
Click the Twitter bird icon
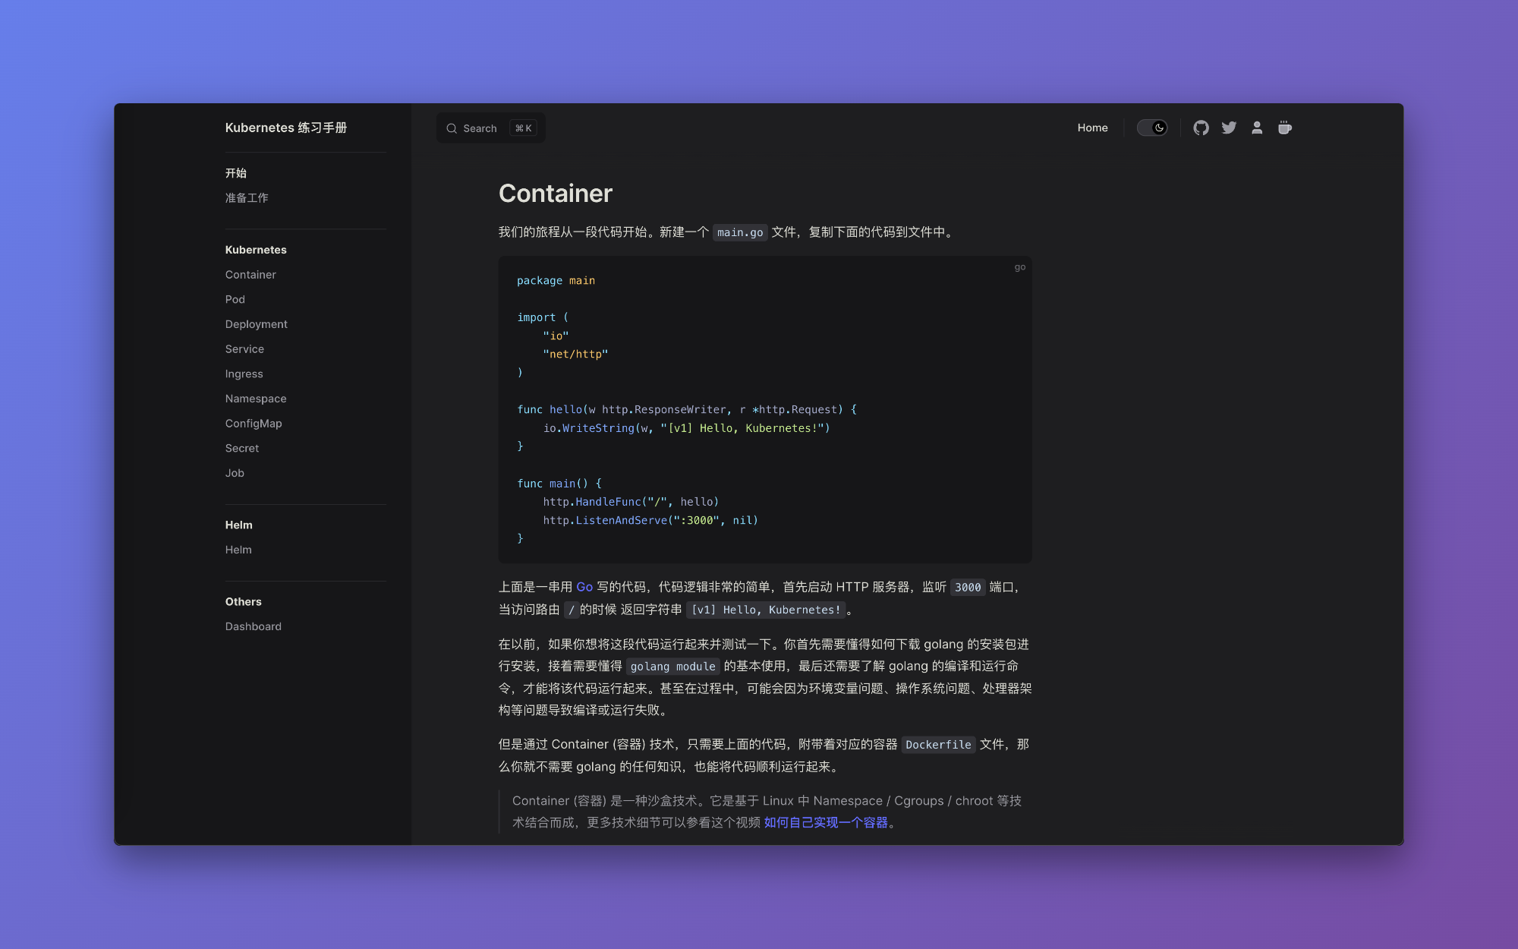[x=1229, y=128]
